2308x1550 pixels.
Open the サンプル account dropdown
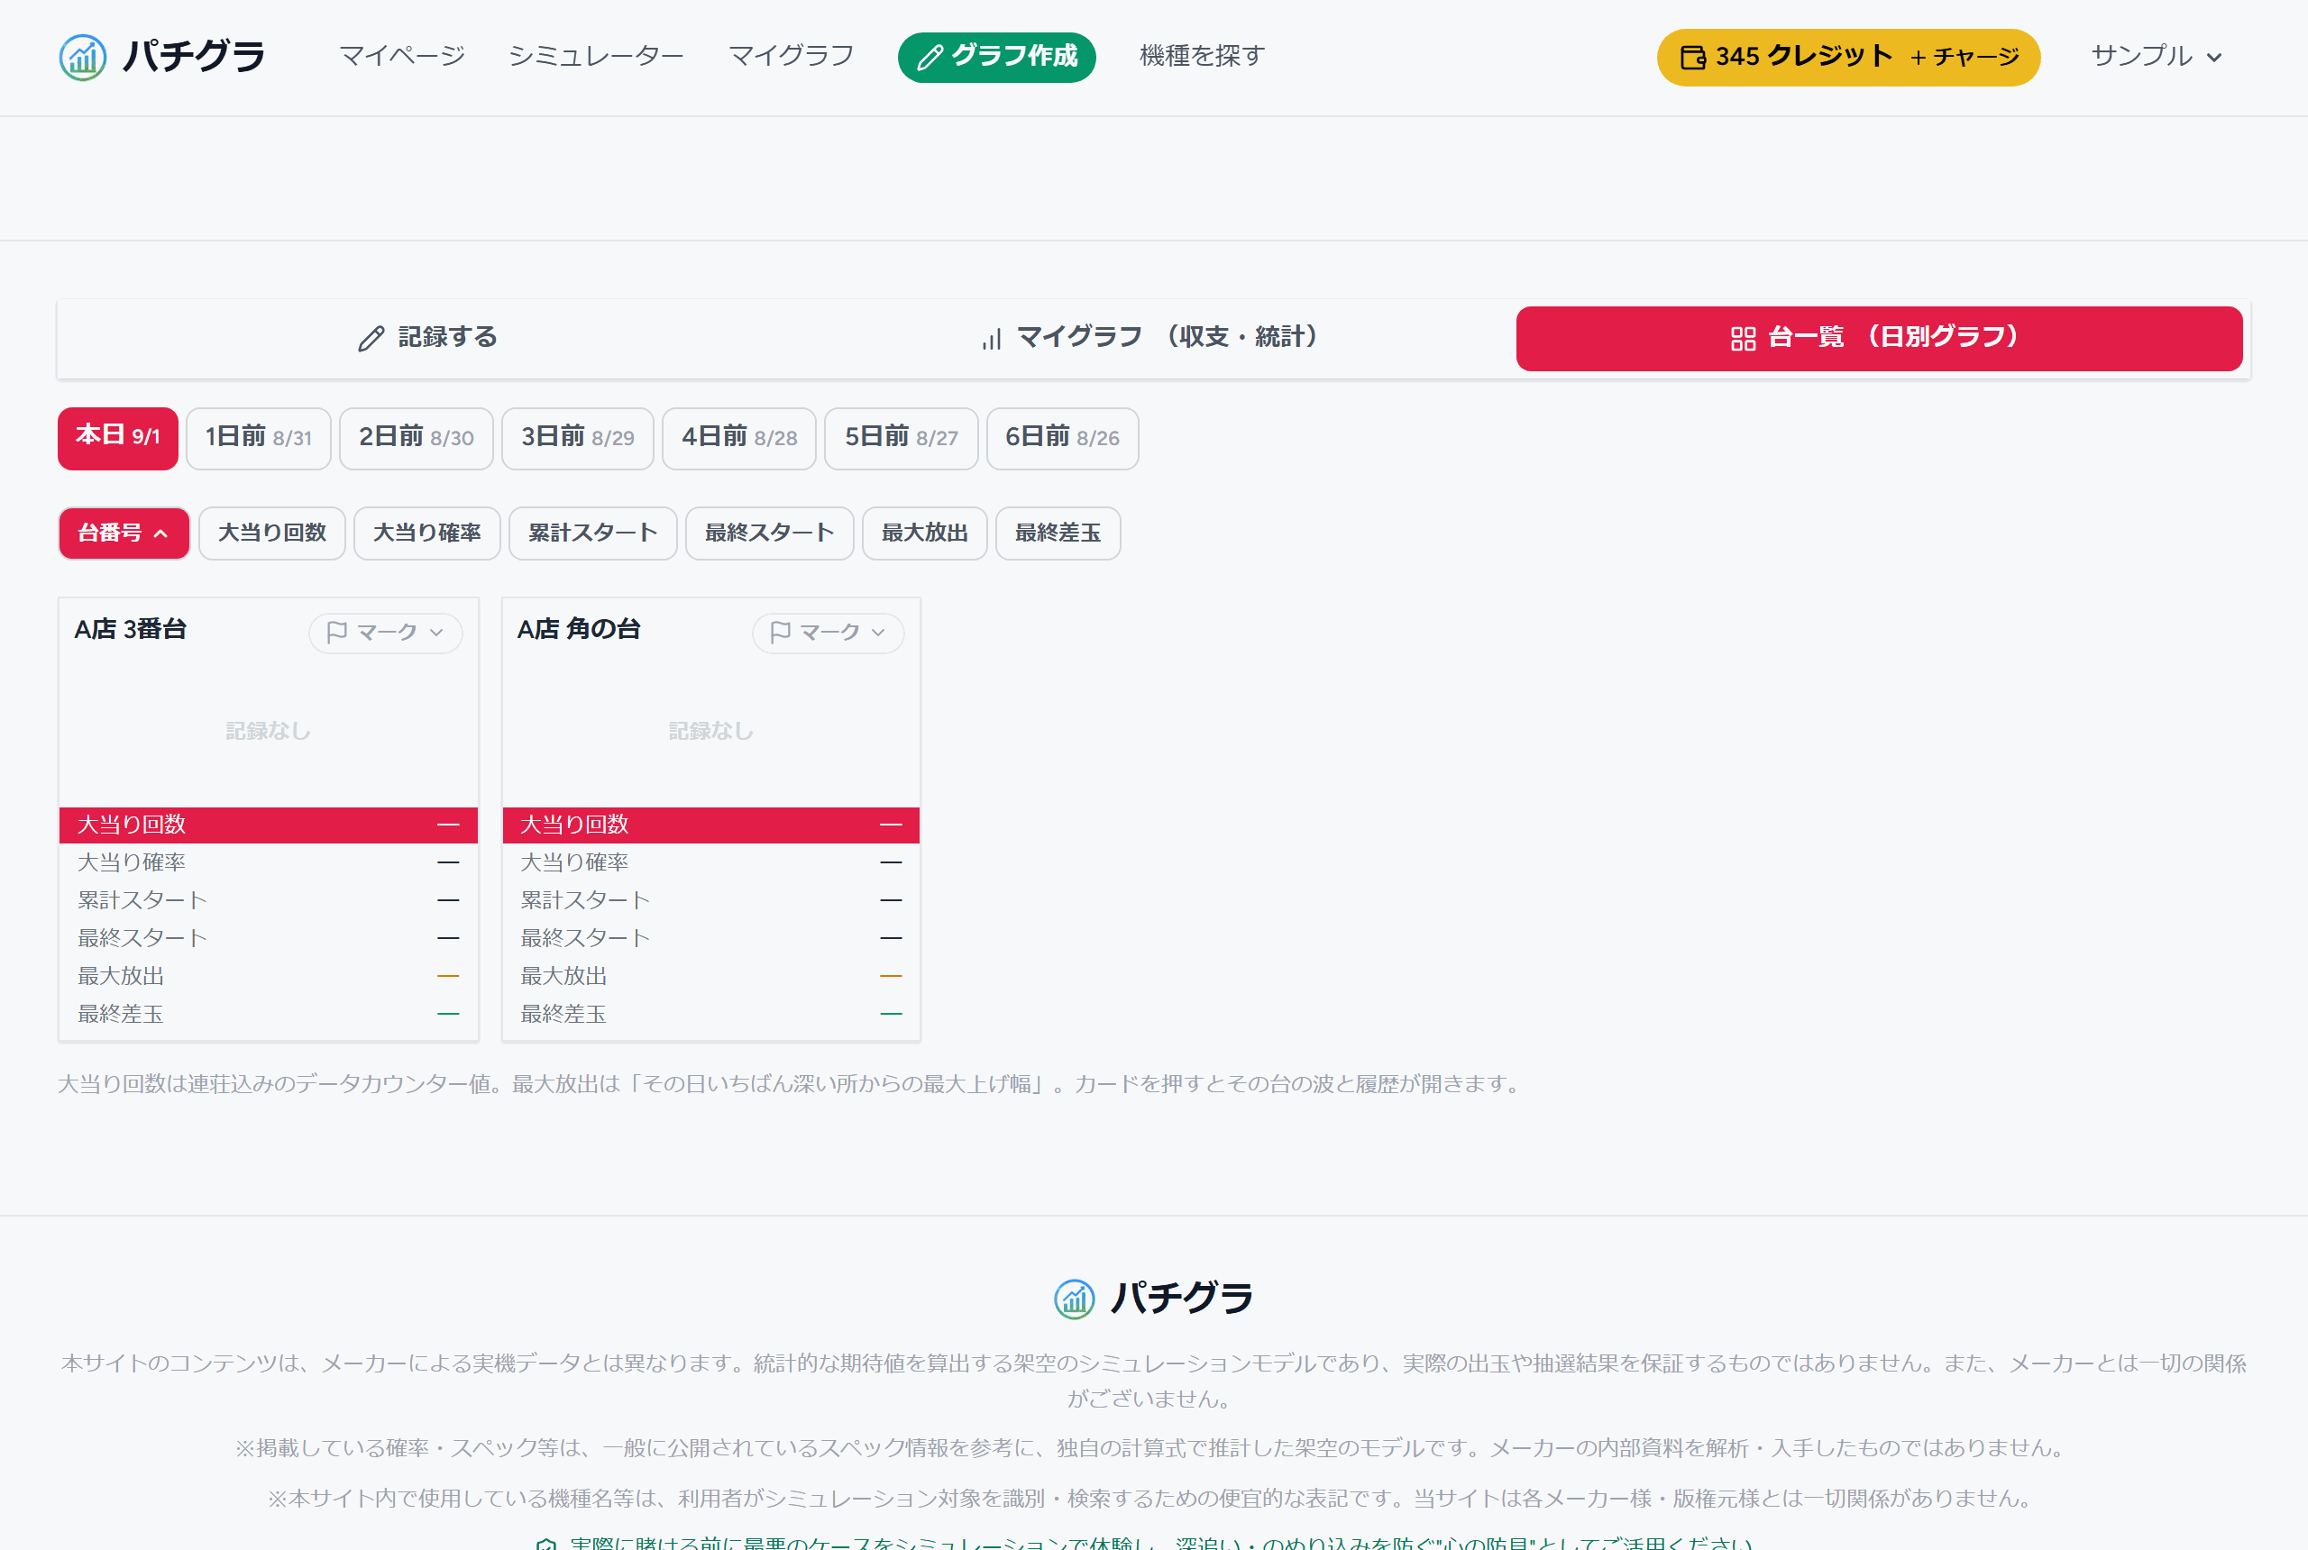2157,57
